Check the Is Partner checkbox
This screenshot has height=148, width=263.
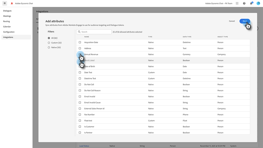80,133
